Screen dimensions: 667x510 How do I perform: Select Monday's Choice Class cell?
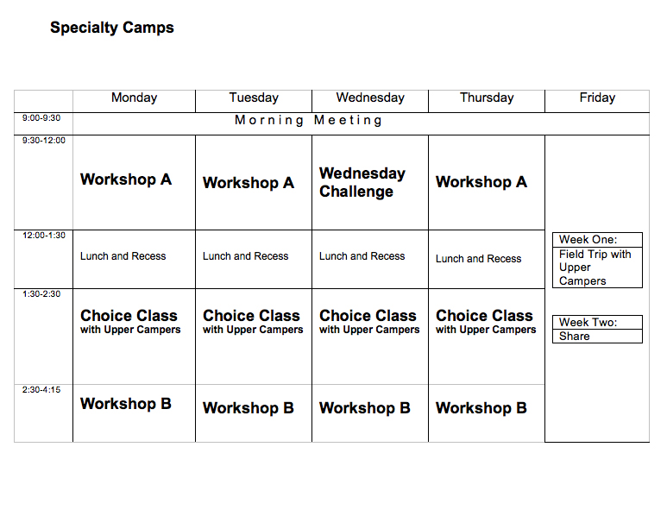(x=129, y=321)
